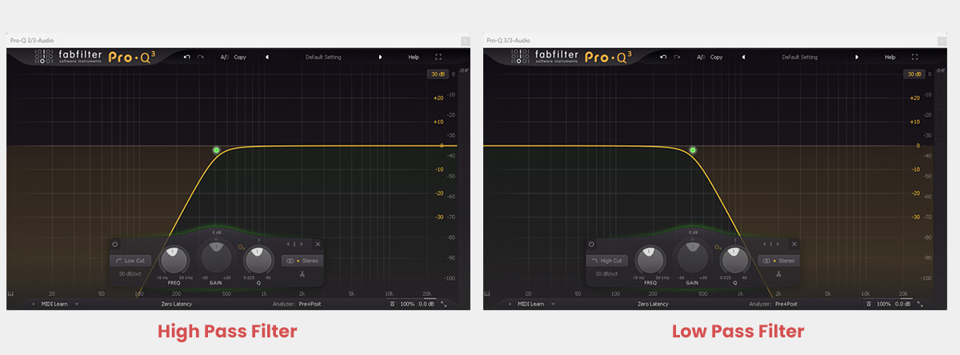Open Default Setting preset menu, right window
The width and height of the screenshot is (960, 355).
(800, 57)
